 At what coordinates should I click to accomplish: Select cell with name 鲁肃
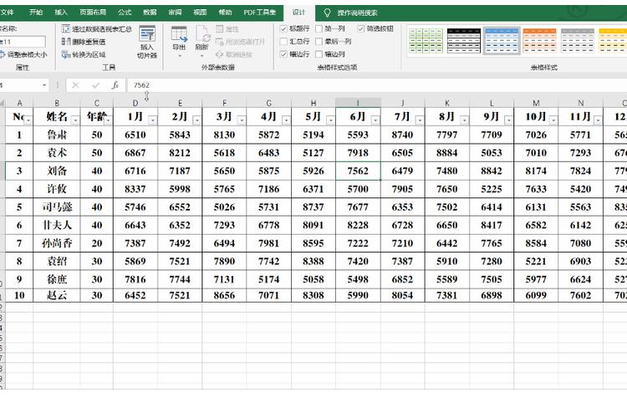[57, 135]
